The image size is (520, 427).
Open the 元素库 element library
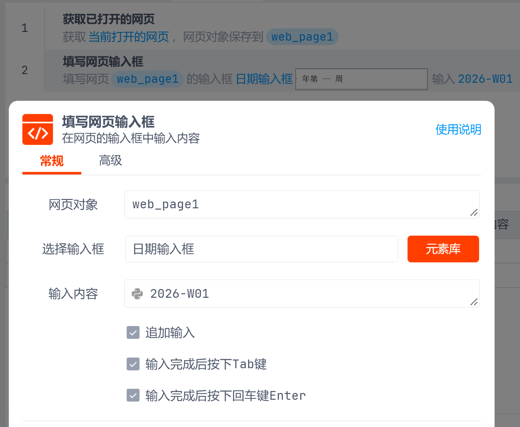(x=443, y=249)
